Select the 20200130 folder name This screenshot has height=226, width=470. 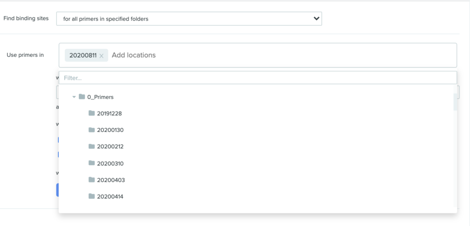pyautogui.click(x=110, y=130)
